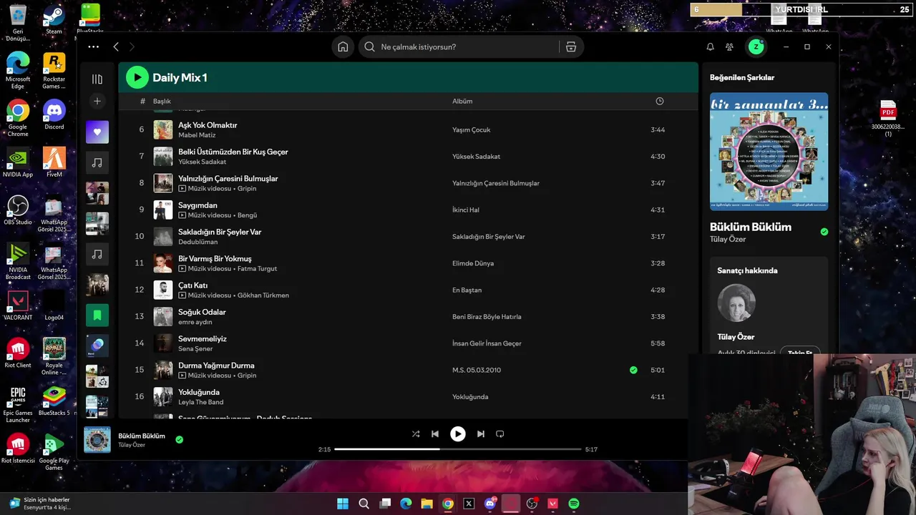Open the Windows Start menu
This screenshot has width=916, height=515.
pos(343,504)
